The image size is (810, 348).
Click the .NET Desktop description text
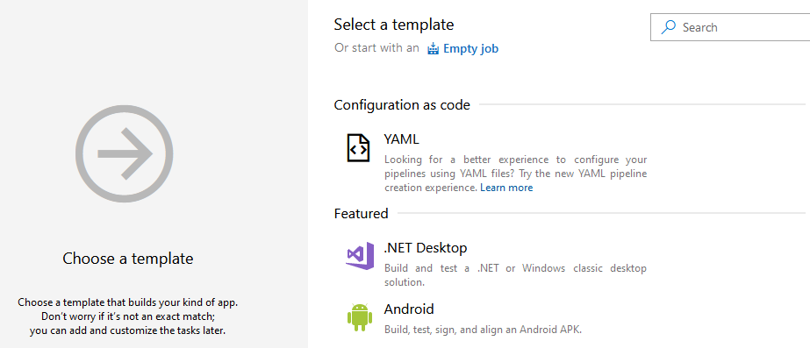(x=515, y=276)
